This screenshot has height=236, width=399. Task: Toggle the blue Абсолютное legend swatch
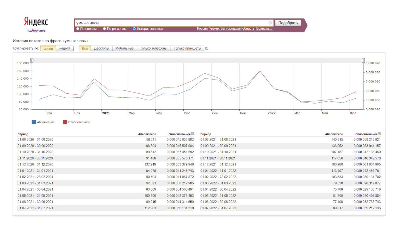[x=34, y=122]
